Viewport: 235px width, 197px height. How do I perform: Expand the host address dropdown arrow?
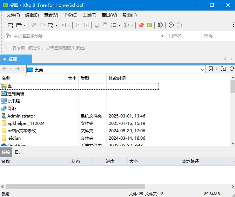click(162, 36)
